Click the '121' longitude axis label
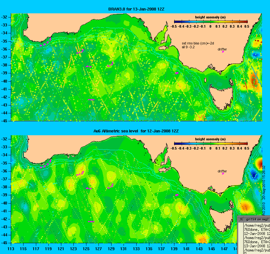The height and width of the screenshot is (254, 270). pos(61,249)
